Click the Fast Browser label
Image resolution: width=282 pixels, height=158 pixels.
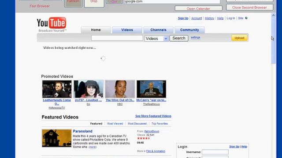pos(40,6)
